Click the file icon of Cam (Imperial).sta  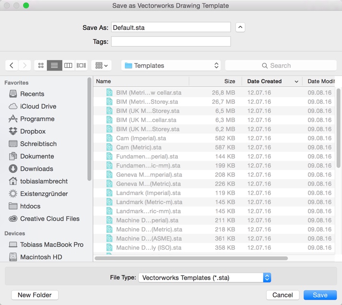(110, 138)
